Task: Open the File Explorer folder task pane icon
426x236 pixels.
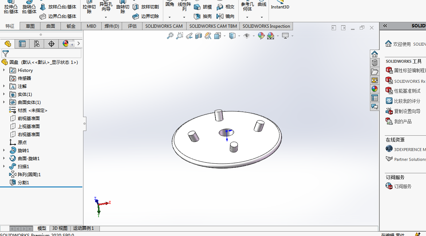Action: tap(375, 71)
